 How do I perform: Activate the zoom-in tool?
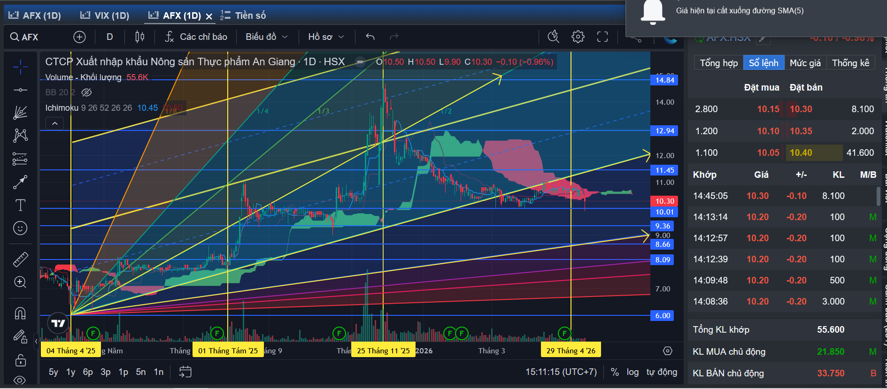click(x=20, y=282)
